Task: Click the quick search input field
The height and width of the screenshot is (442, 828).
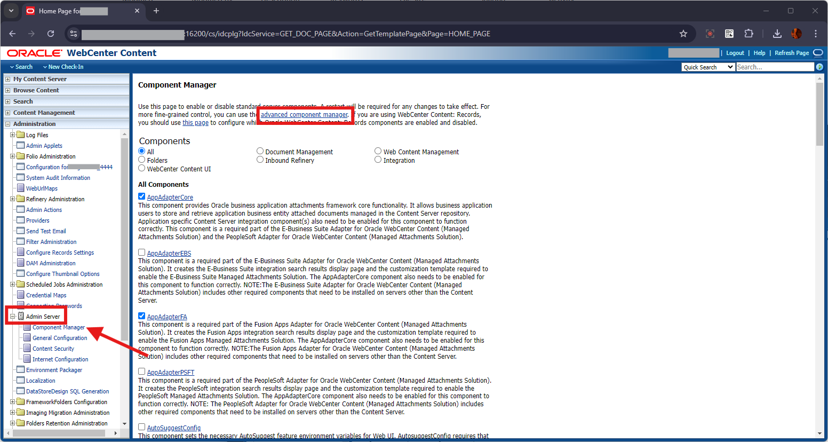Action: click(775, 67)
